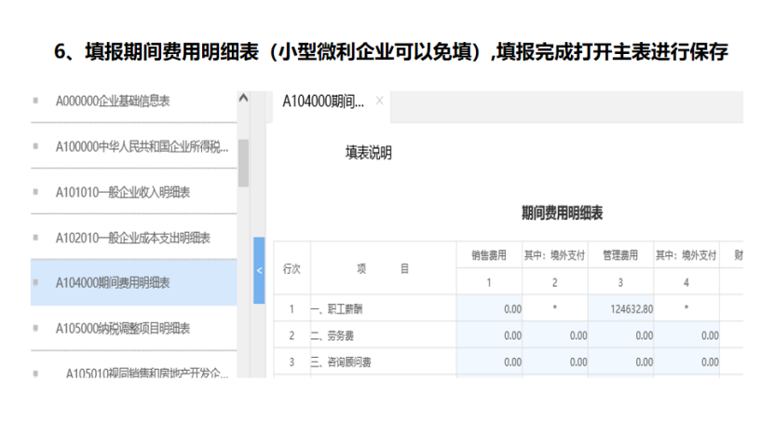Open A102010一般企业成本支出明细表
774x436 pixels.
pyautogui.click(x=132, y=238)
